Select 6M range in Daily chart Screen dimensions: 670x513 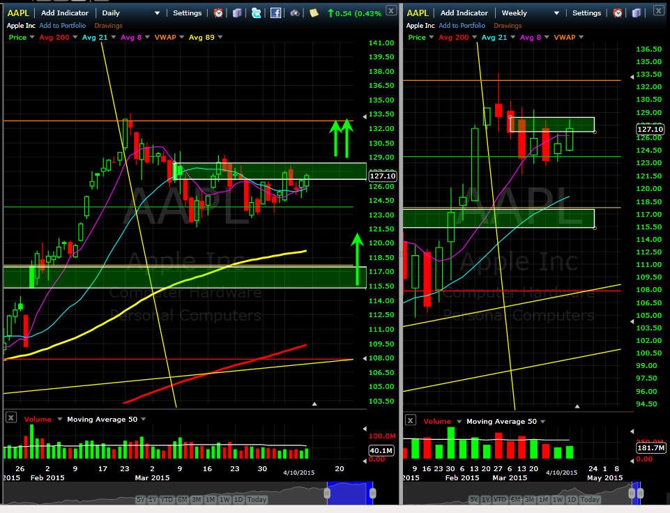[183, 499]
